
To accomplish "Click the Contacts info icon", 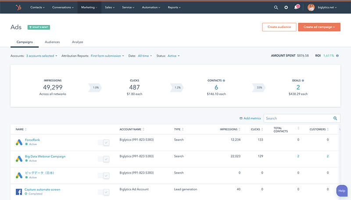I will [x=224, y=81].
